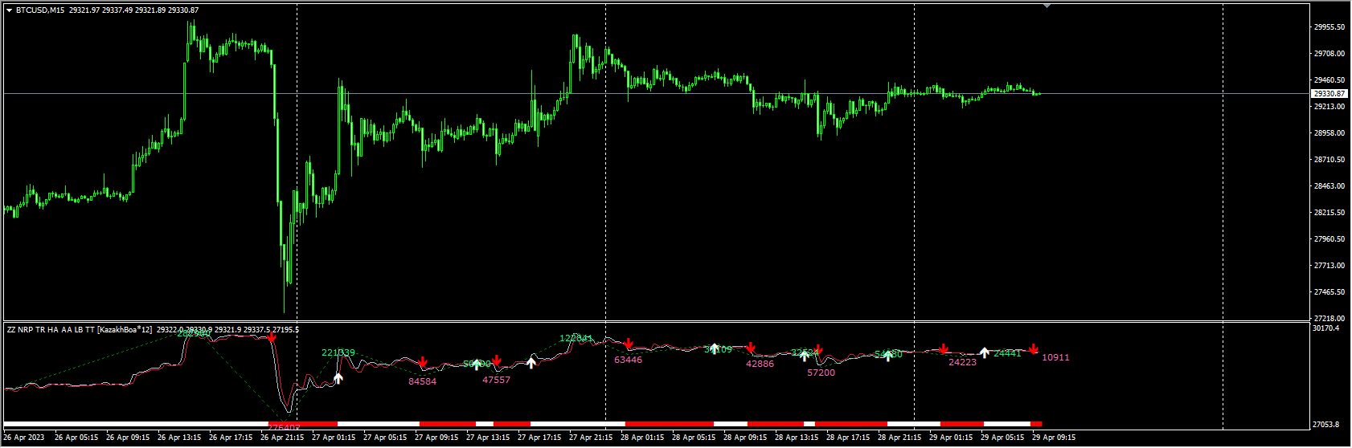1352x448 pixels.
Task: Click the red sell arrow above 84584
Action: pyautogui.click(x=423, y=363)
